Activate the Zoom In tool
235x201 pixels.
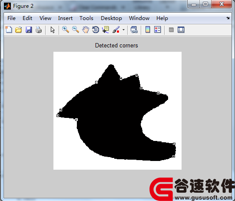point(66,30)
